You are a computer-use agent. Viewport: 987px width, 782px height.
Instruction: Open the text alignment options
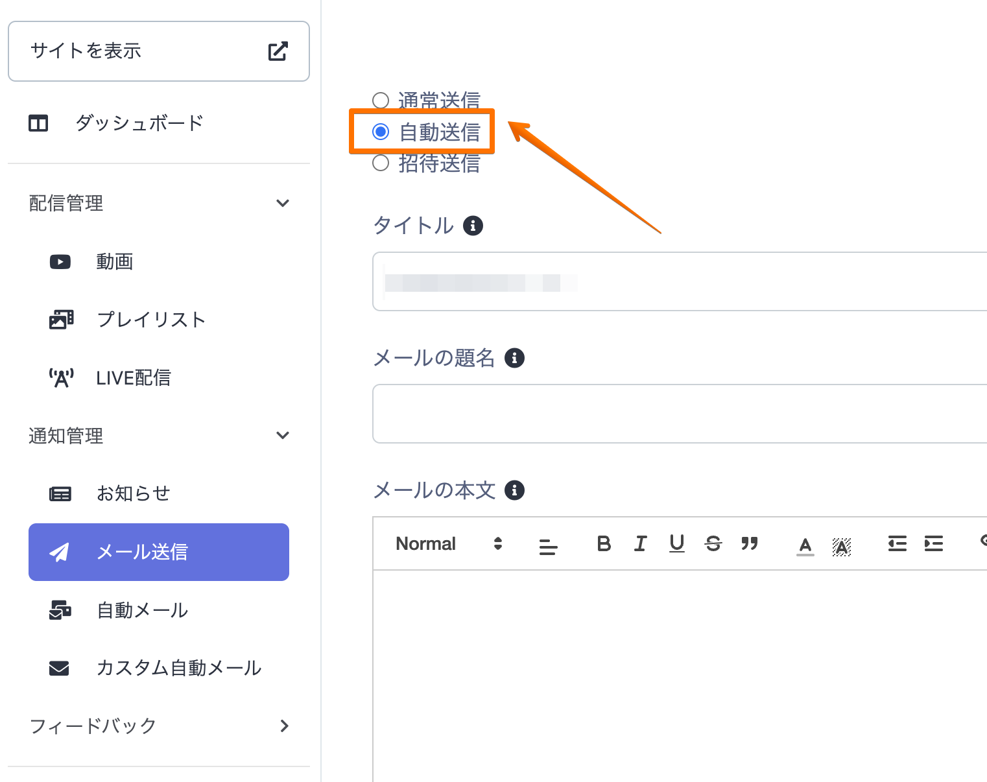pos(548,546)
